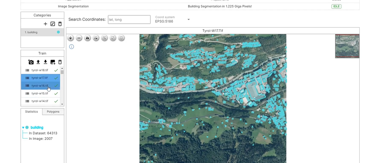Screen dimensions: 379x163
Task: Select tyrol-w16.tif in the Train list
Action: click(40, 86)
